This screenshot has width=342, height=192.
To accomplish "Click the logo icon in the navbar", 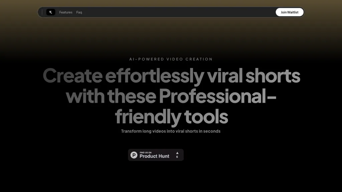I will [51, 12].
